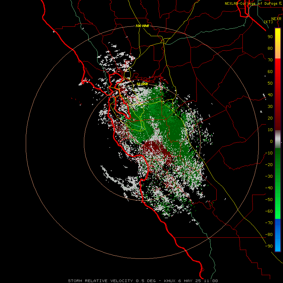Click the positive 40 knot scale label
Screen dimensions: 283x283
[x=270, y=95]
